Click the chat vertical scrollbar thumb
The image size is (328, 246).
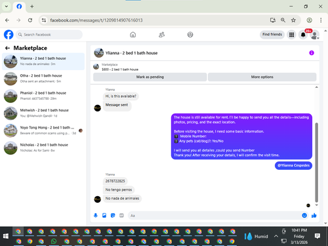(316, 163)
